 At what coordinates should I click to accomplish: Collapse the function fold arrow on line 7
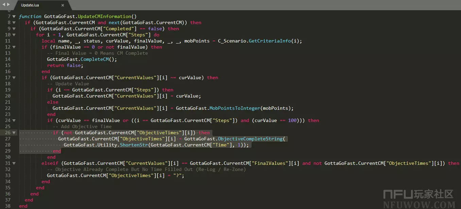tap(14, 17)
